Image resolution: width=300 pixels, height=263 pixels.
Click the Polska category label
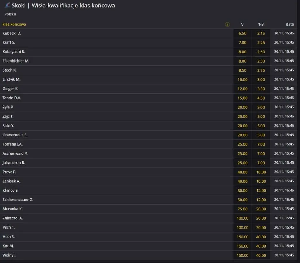point(10,14)
